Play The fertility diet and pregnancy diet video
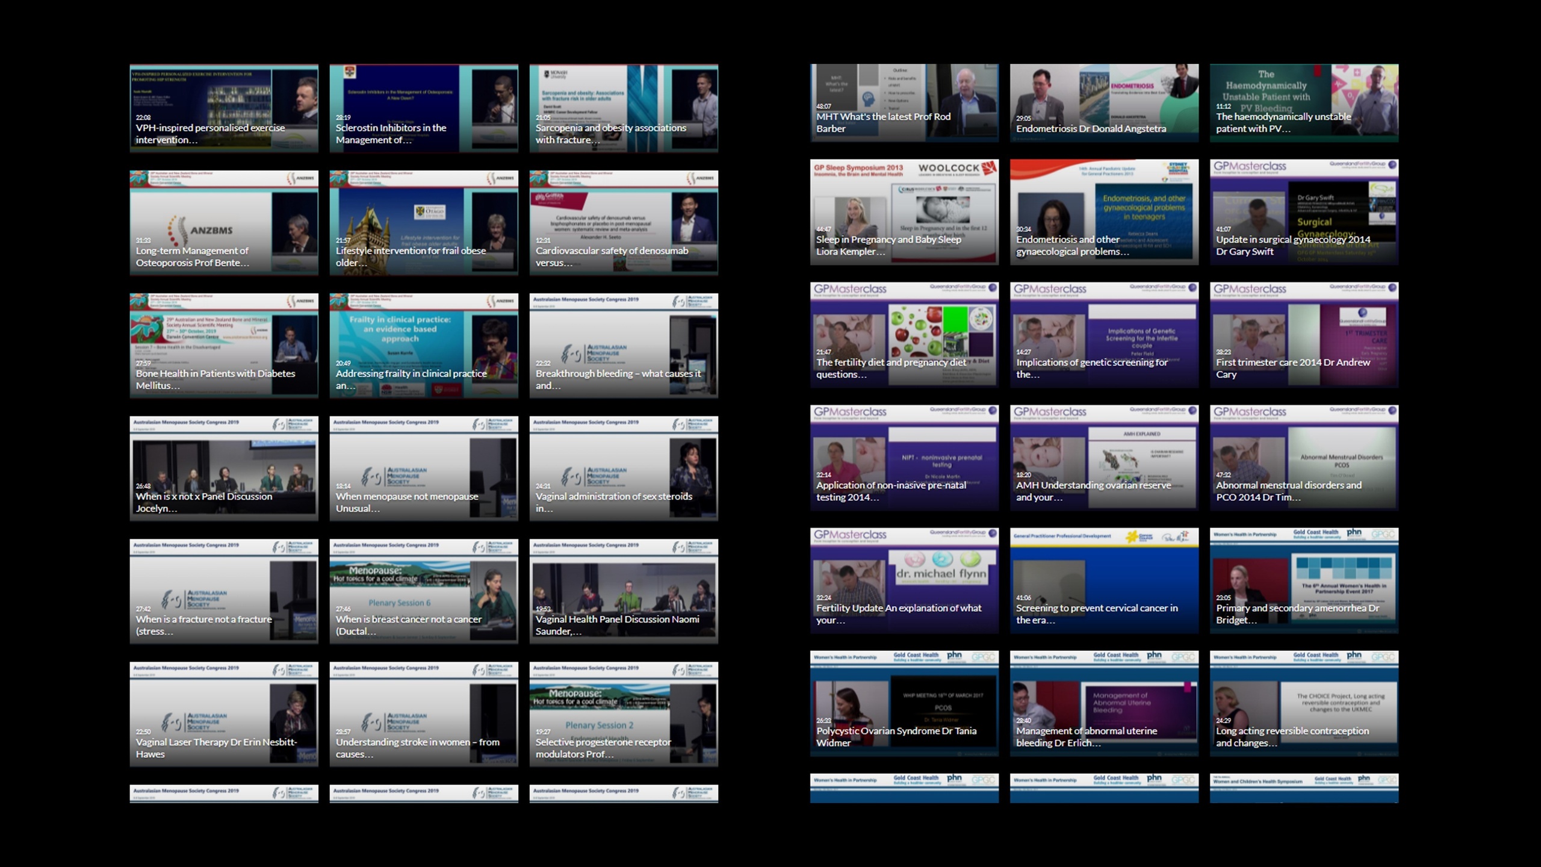1541x867 pixels. coord(904,335)
